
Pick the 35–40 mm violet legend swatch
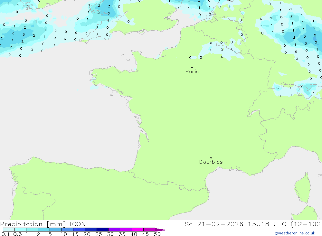(x=126, y=230)
